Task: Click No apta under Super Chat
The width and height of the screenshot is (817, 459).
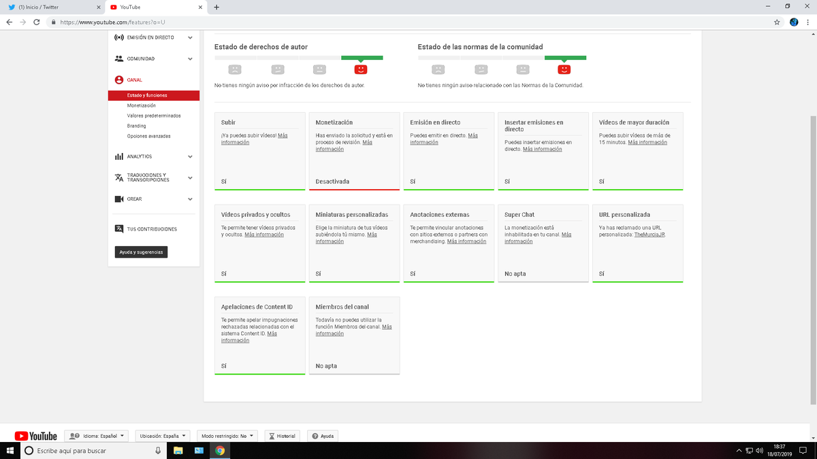Action: tap(515, 274)
